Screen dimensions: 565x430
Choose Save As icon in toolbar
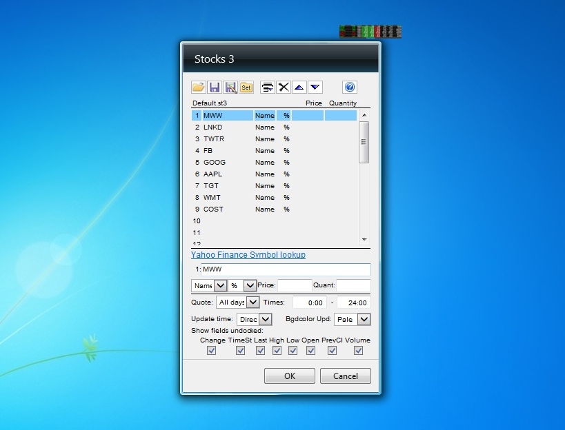(230, 87)
